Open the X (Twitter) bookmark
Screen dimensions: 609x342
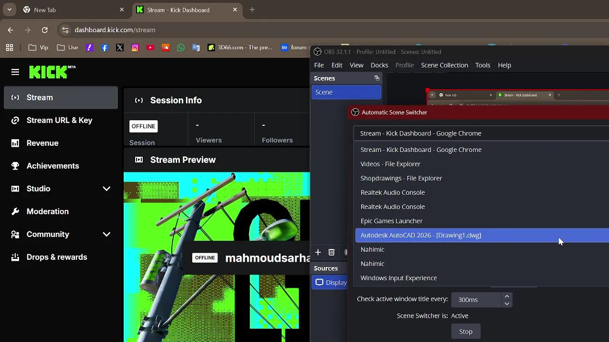(x=120, y=47)
